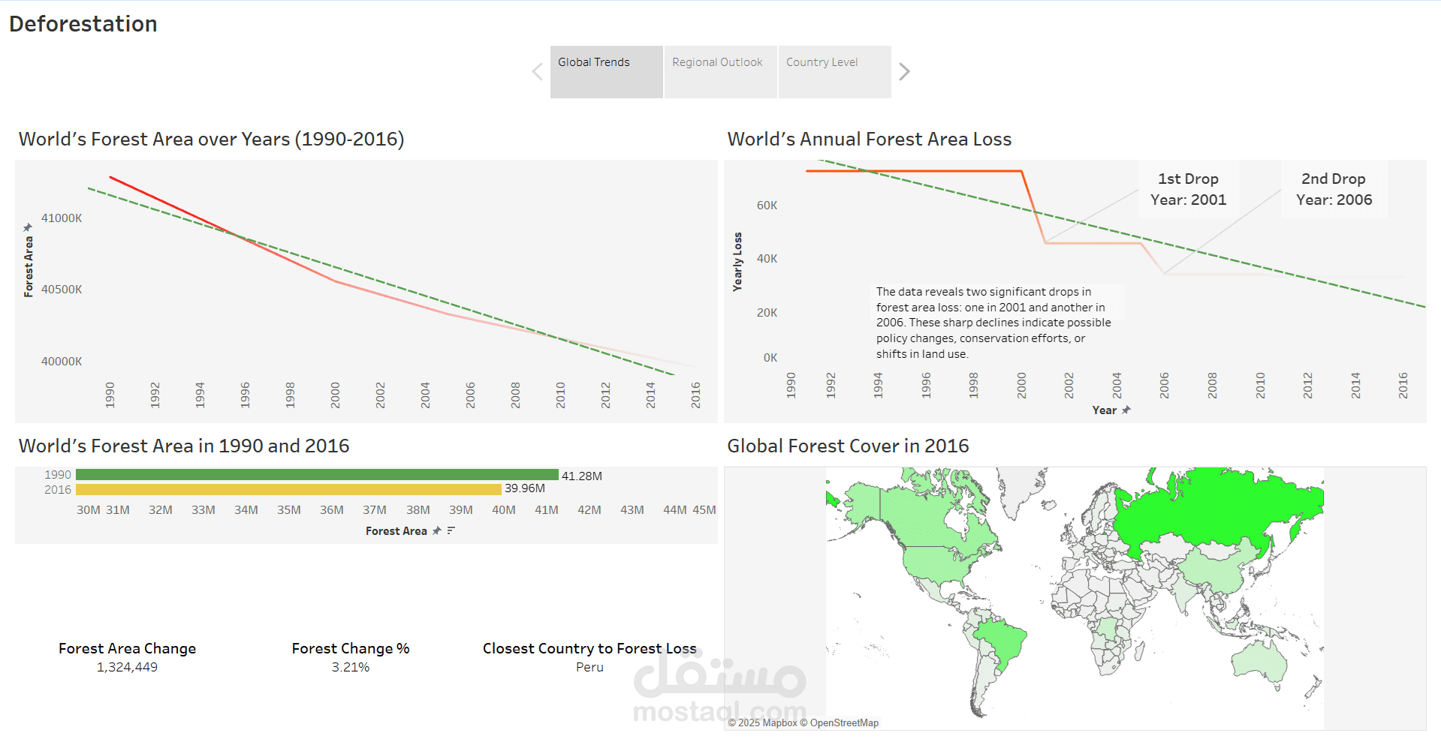This screenshot has width=1441, height=742.
Task: Click the pin icon beside Forest Area bar axis
Action: click(436, 530)
